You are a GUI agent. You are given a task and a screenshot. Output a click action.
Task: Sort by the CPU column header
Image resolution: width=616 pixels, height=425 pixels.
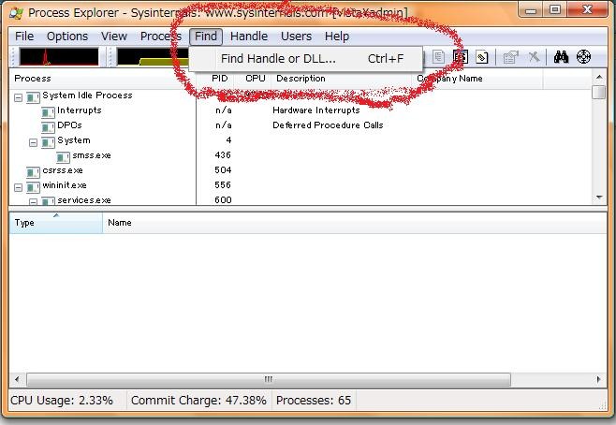tap(252, 79)
